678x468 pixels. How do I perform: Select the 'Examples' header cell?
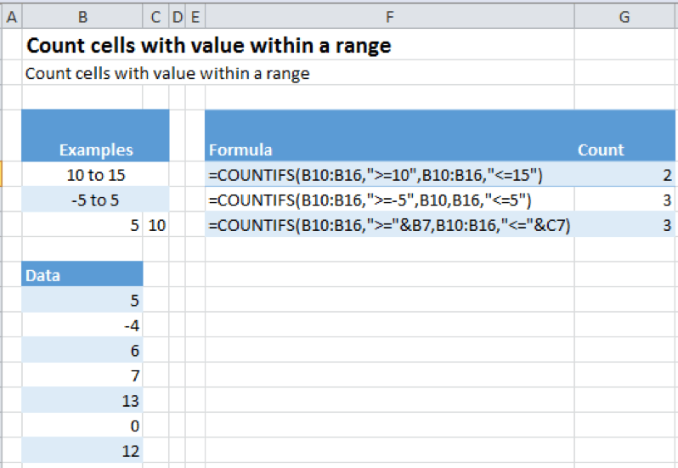click(96, 150)
